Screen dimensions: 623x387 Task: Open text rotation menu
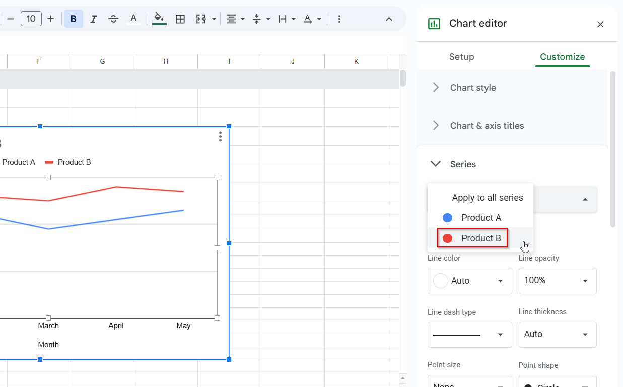(312, 19)
